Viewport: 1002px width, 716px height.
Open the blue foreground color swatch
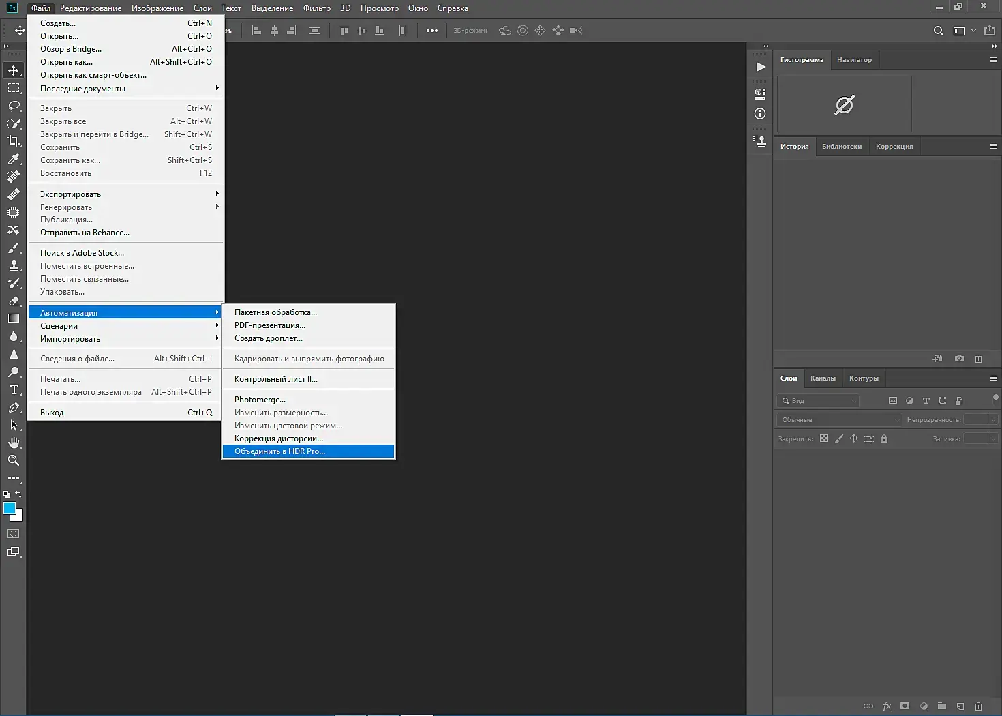tap(9, 508)
